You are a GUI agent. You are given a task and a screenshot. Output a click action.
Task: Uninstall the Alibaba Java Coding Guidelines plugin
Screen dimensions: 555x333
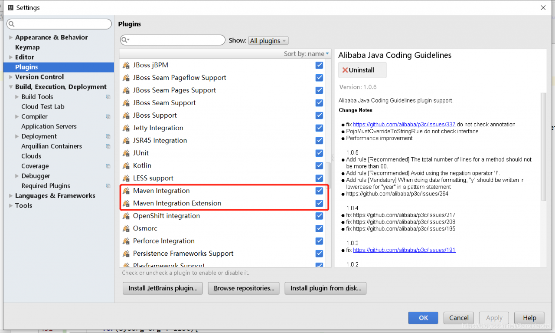[362, 70]
